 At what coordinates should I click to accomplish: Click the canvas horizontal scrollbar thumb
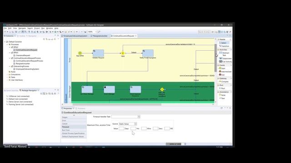point(117,105)
